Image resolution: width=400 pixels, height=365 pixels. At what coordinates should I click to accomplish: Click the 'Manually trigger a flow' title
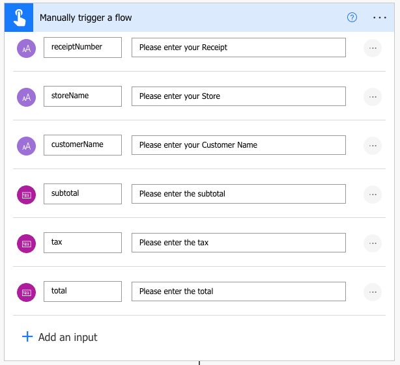point(85,18)
